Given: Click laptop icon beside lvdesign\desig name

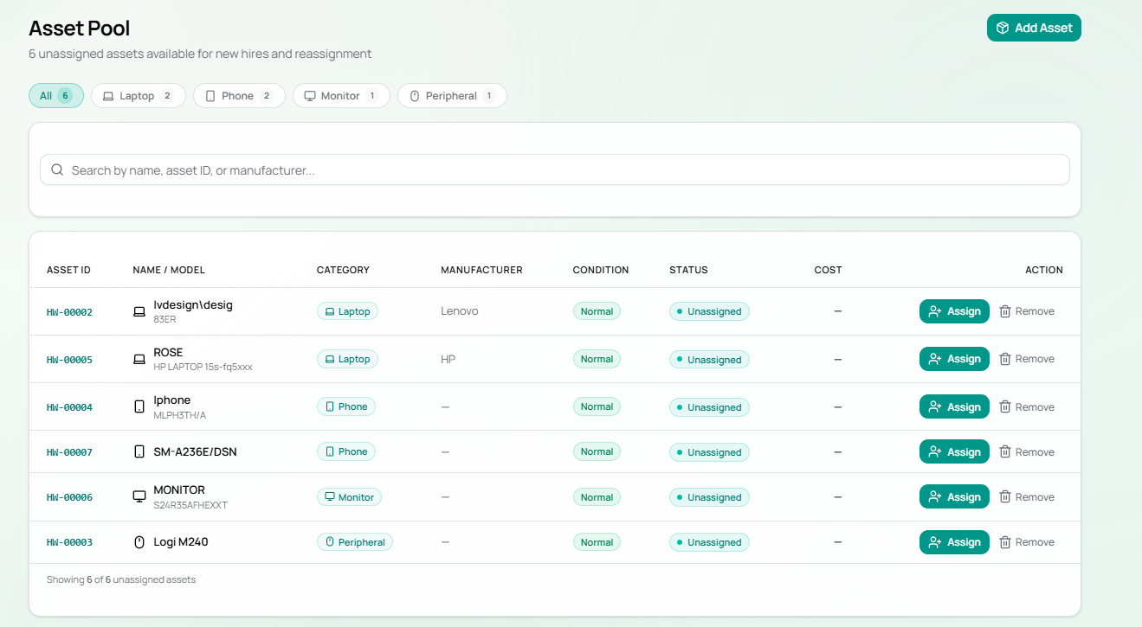Looking at the screenshot, I should click(x=139, y=311).
